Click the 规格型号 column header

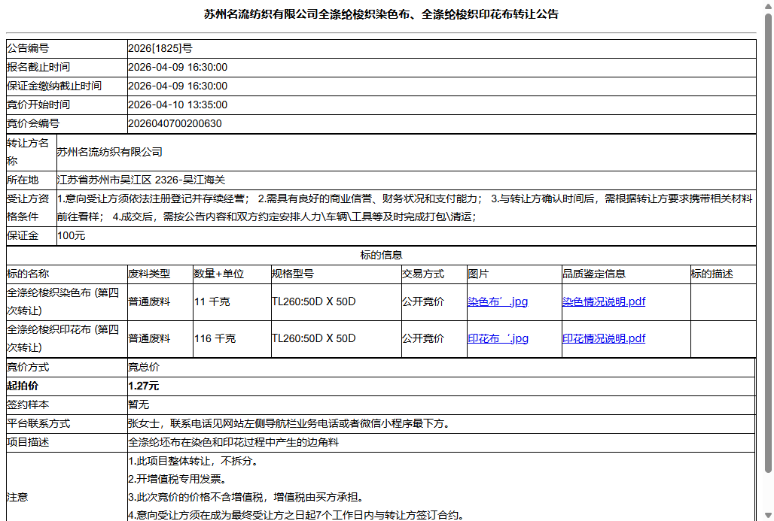click(293, 274)
